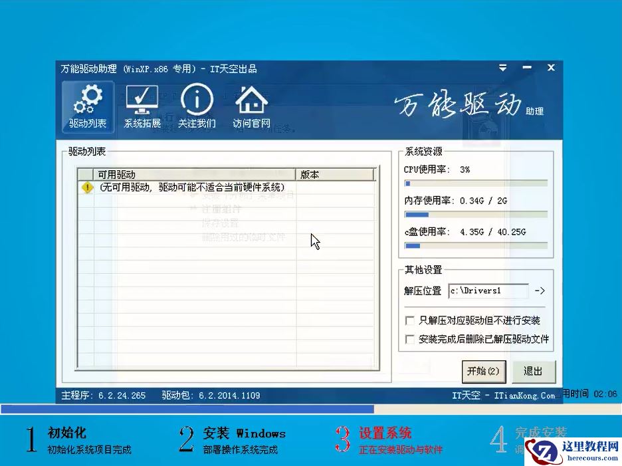Open the title bar drop-down arrow
The height and width of the screenshot is (466, 622).
pyautogui.click(x=502, y=67)
